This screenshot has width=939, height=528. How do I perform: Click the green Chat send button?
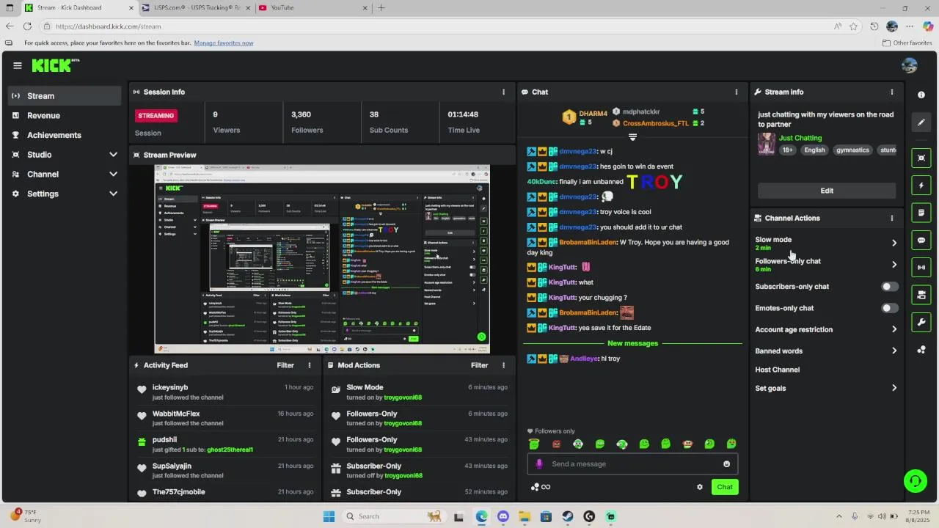point(725,487)
